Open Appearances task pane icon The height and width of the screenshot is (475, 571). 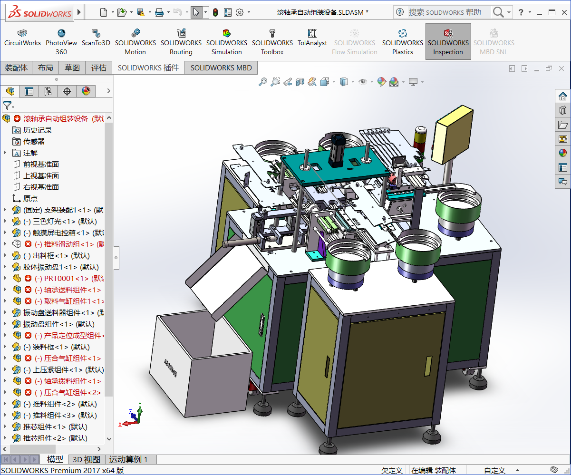563,153
